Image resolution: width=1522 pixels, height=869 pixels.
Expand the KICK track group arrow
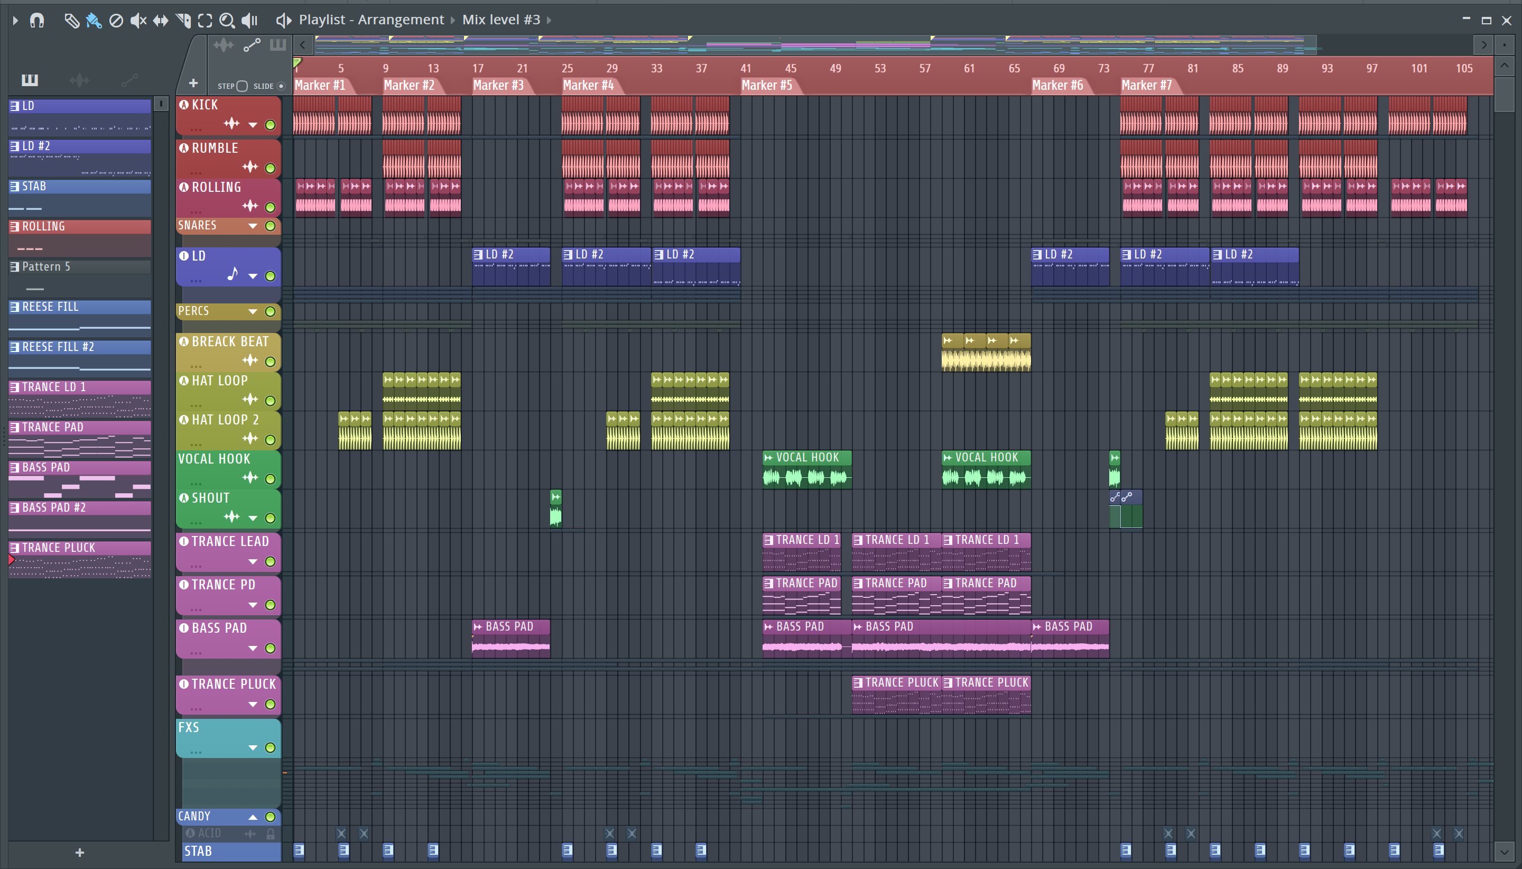[253, 125]
